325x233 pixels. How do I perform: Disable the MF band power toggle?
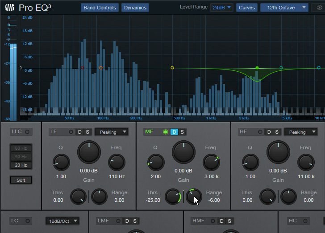(x=166, y=132)
